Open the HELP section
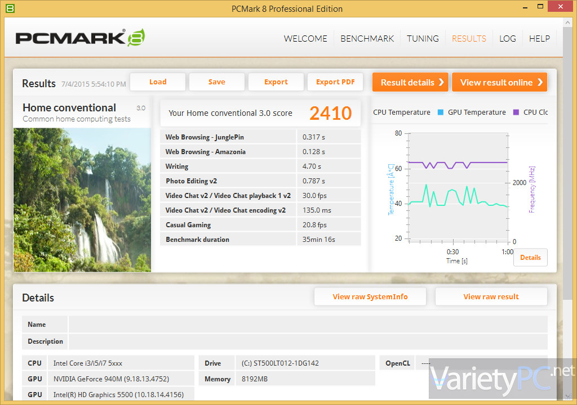The height and width of the screenshot is (405, 577). (539, 39)
